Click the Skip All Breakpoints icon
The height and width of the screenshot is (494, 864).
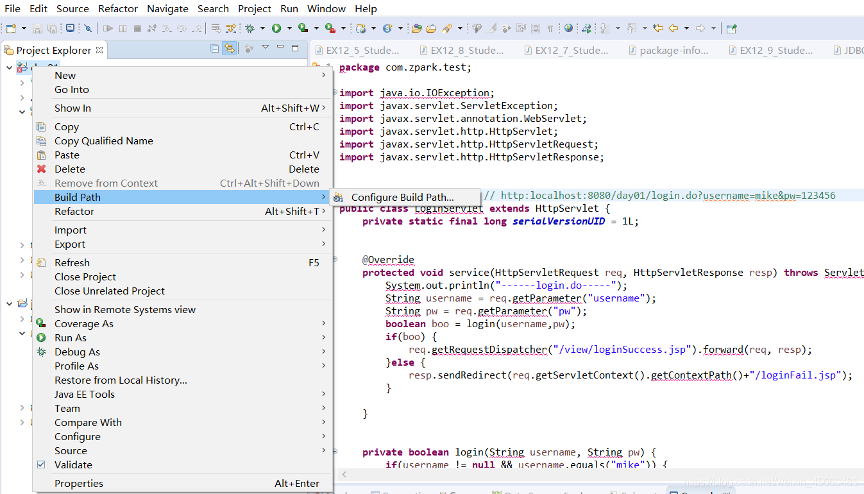(x=88, y=28)
